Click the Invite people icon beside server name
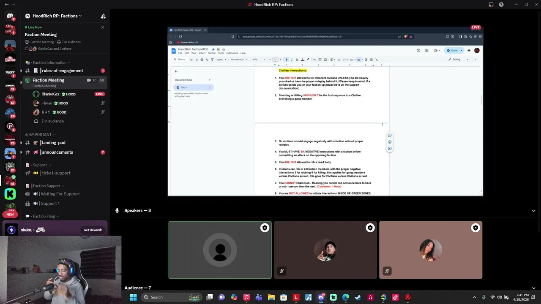This screenshot has height=304, width=541. [x=103, y=16]
